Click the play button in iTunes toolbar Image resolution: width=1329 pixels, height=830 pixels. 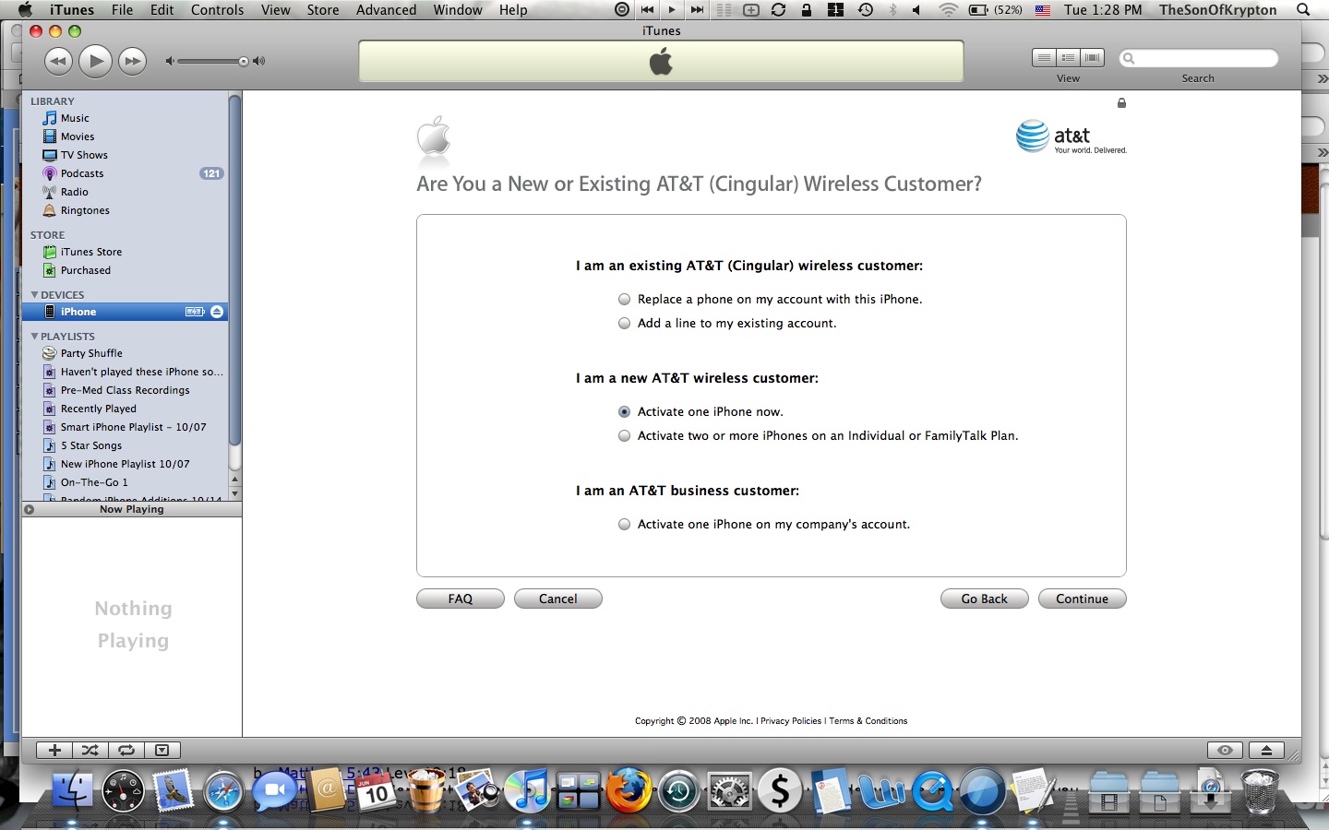click(x=95, y=62)
